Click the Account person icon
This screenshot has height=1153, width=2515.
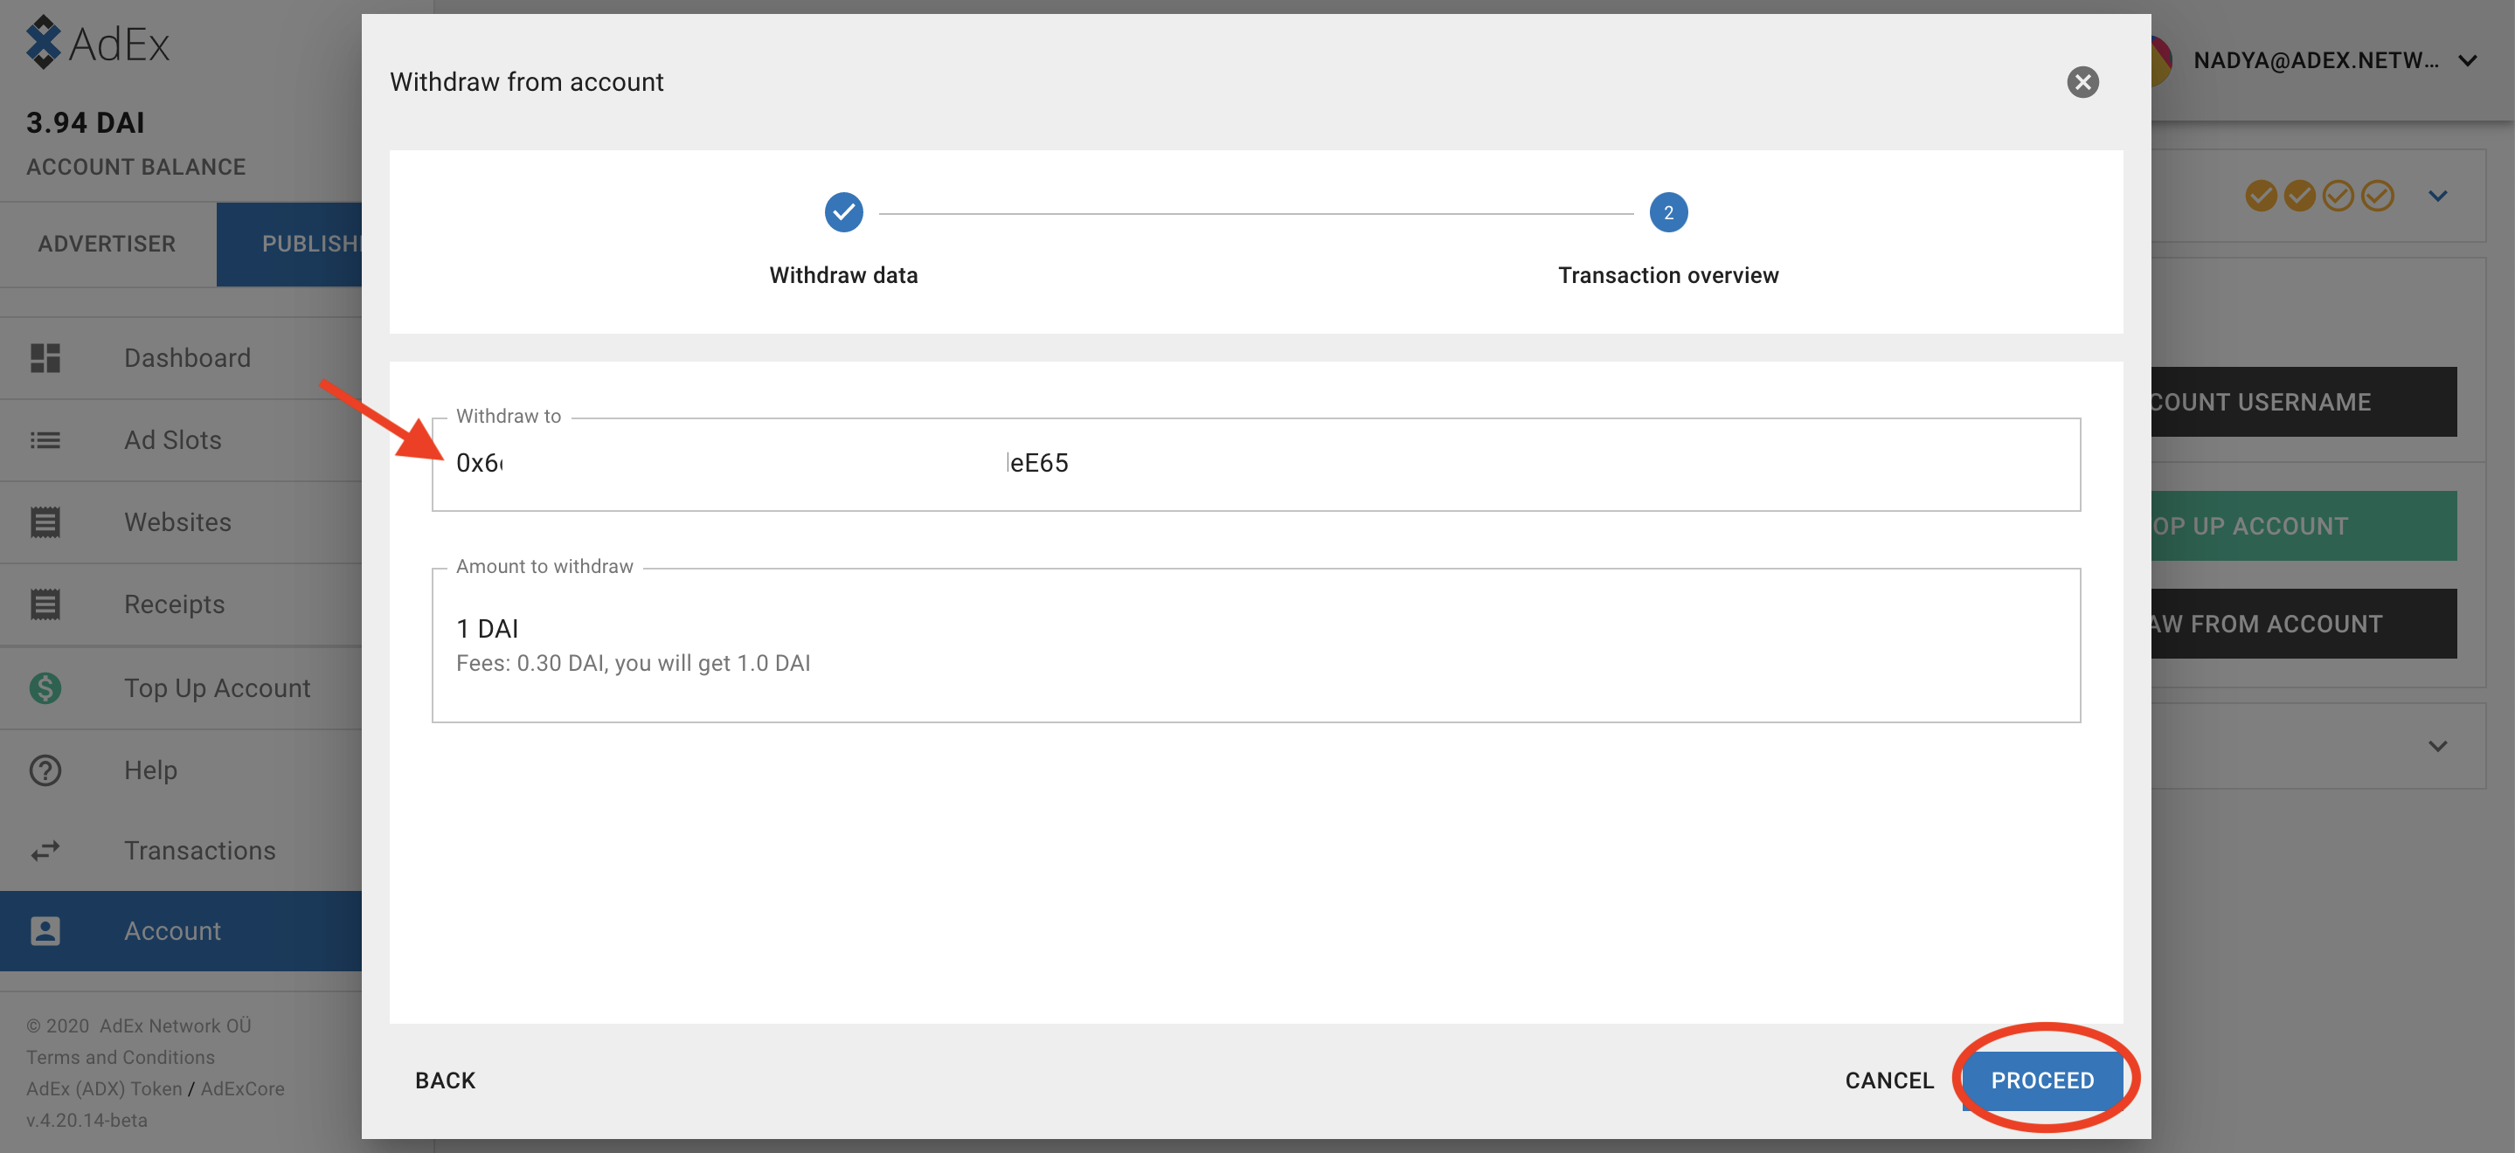(x=45, y=931)
